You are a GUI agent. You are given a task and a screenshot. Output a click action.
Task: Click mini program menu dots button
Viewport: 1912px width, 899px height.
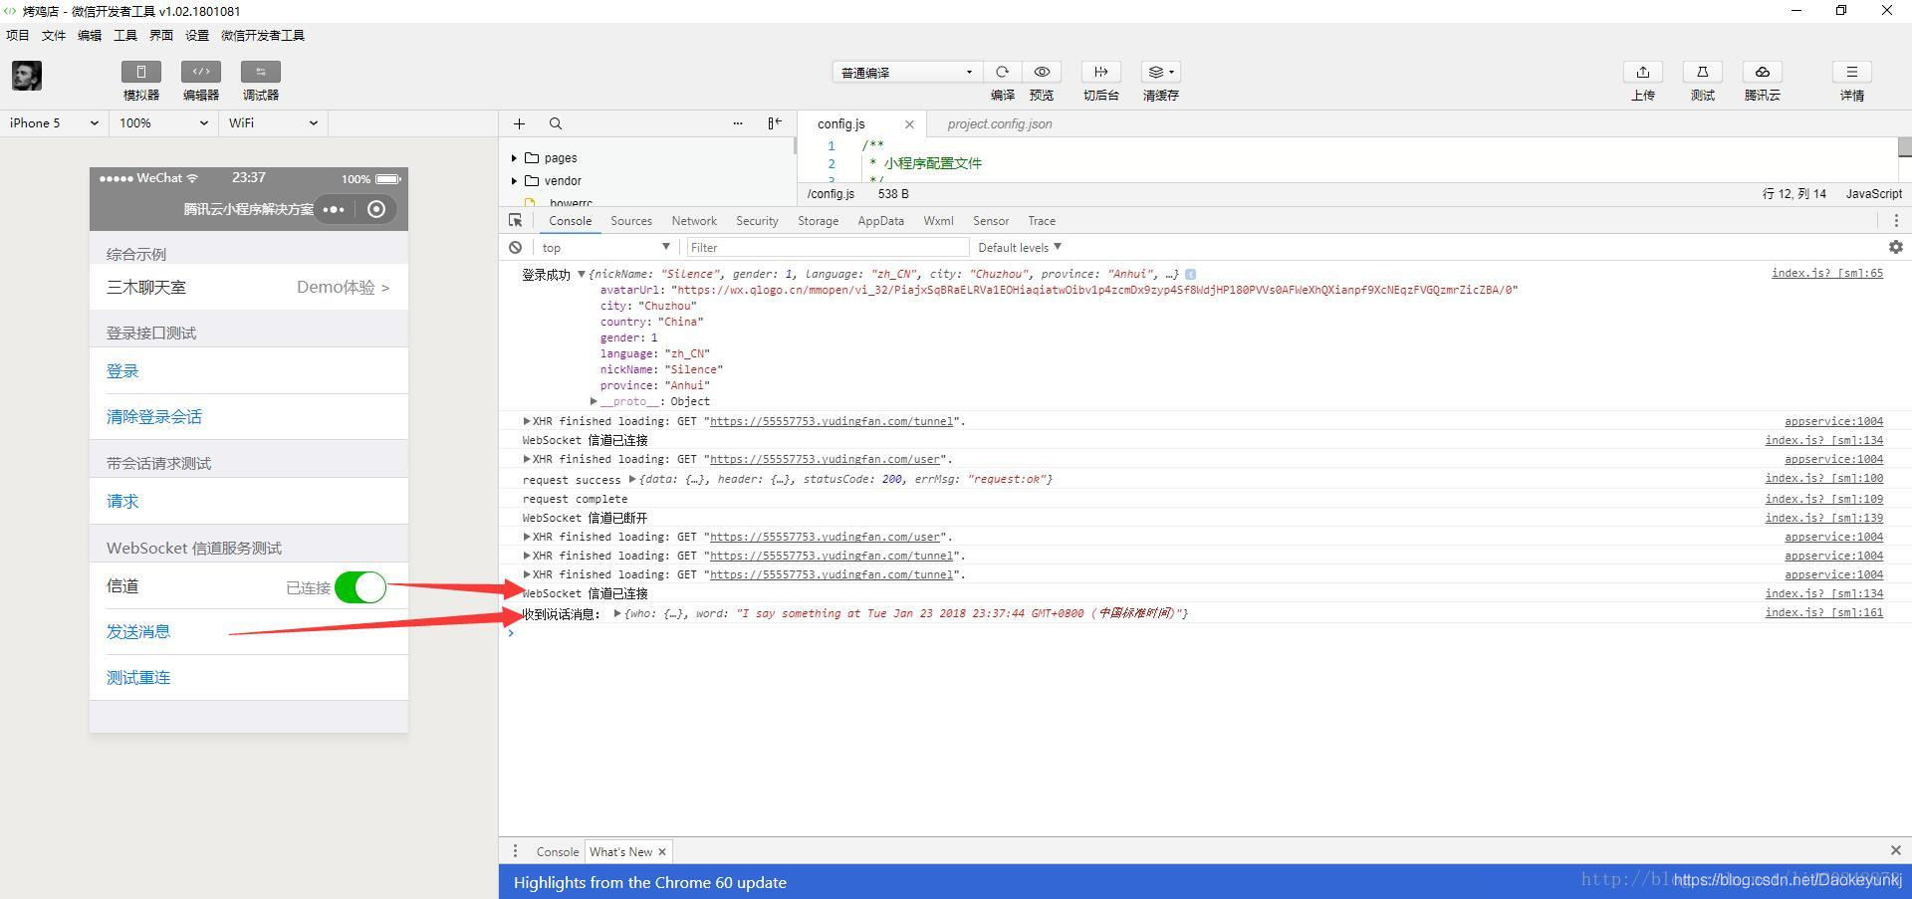(334, 209)
